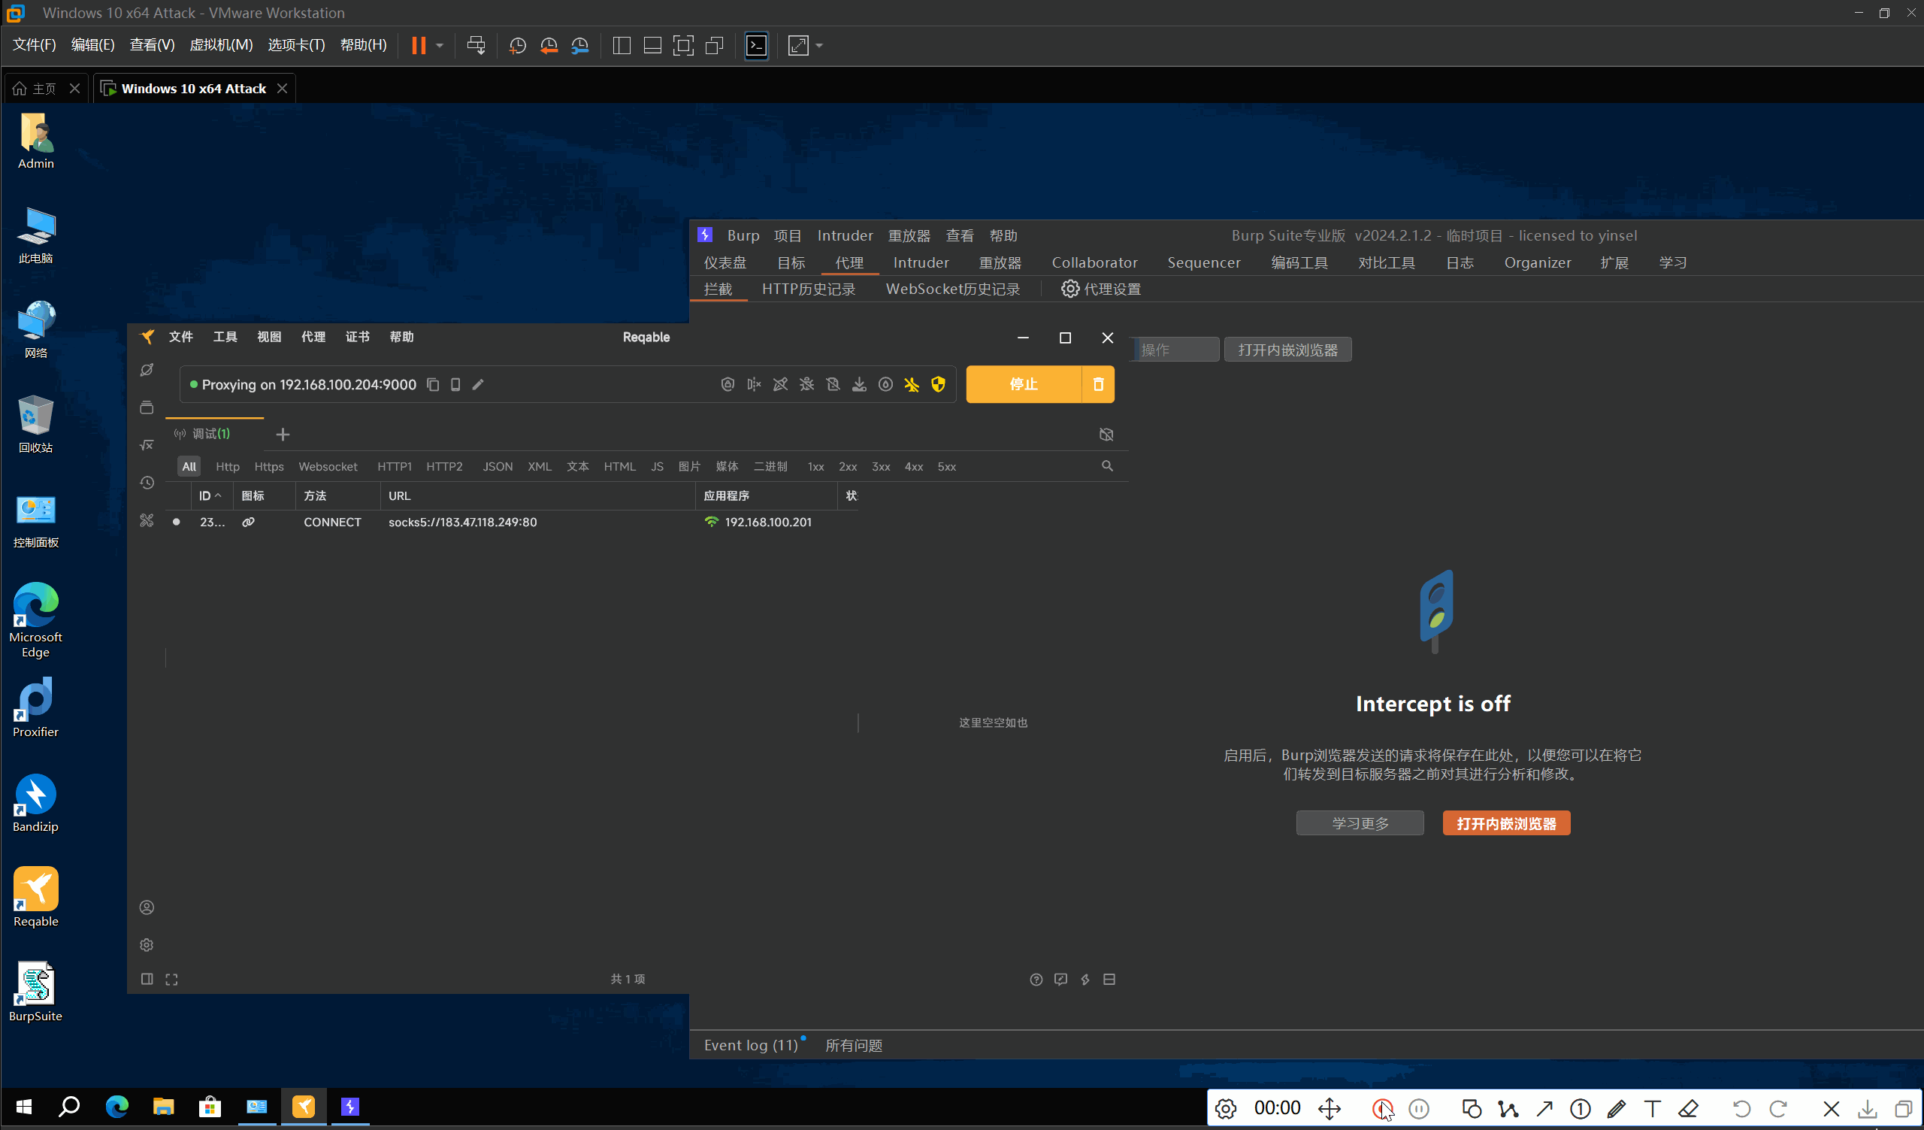Click the download icon in Reqable toolbar
This screenshot has width=1924, height=1130.
click(x=859, y=385)
